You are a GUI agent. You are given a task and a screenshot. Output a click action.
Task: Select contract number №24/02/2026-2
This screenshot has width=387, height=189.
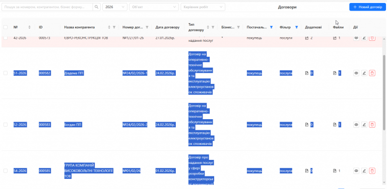pos(135,125)
